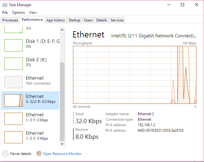Image resolution: width=204 pixels, height=162 pixels.
Task: Open the View menu
Action: 33,13
